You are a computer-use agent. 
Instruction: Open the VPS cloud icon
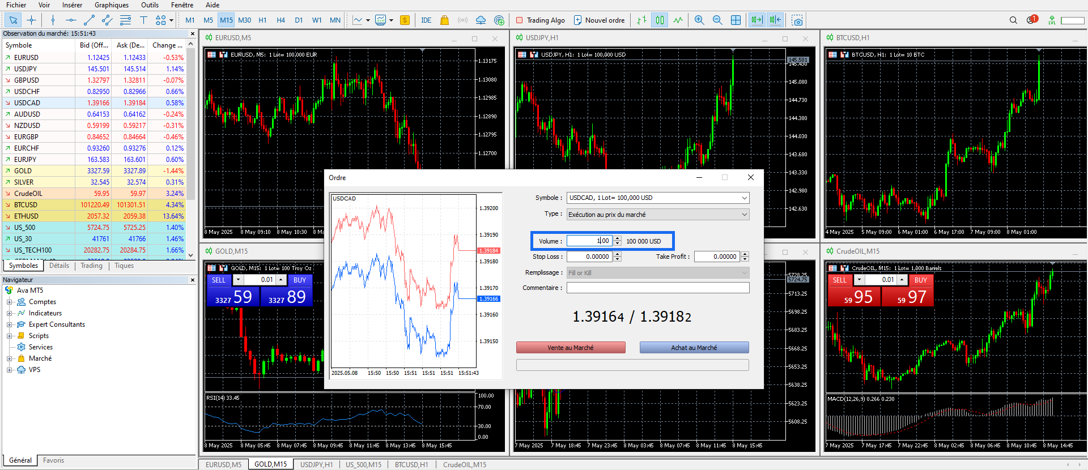coord(481,20)
